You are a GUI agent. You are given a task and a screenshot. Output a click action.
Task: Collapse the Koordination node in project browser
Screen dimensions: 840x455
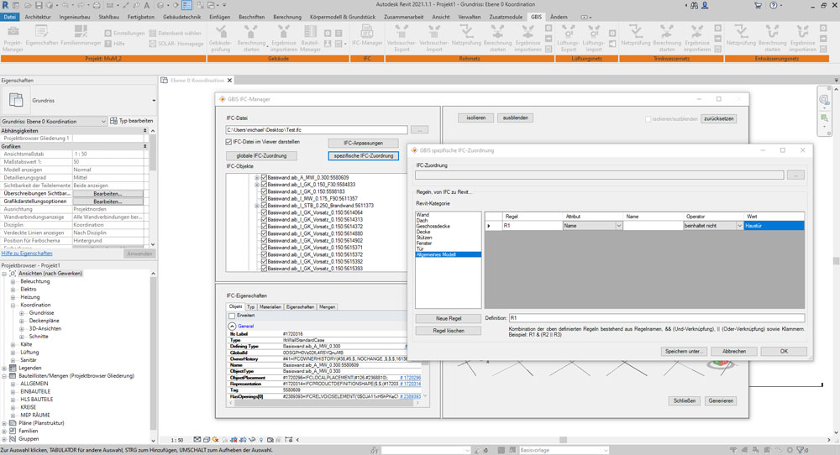[x=13, y=305]
